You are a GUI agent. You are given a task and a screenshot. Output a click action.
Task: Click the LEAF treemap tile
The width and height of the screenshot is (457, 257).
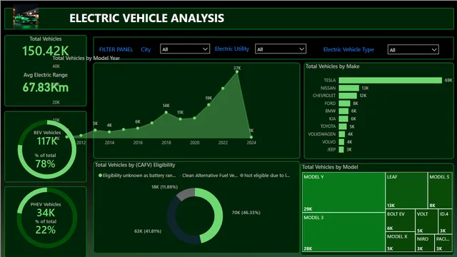click(406, 191)
